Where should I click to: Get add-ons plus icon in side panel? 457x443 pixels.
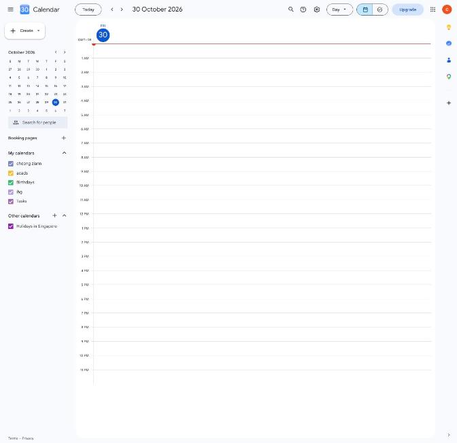tap(449, 103)
